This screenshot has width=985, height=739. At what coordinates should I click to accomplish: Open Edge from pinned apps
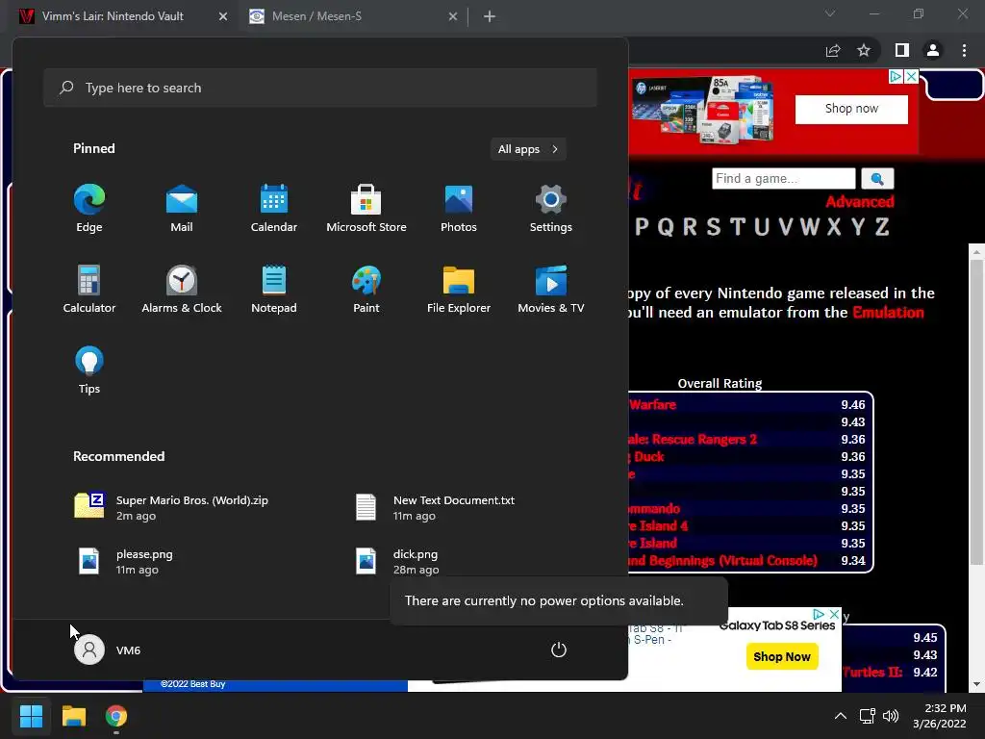point(89,209)
